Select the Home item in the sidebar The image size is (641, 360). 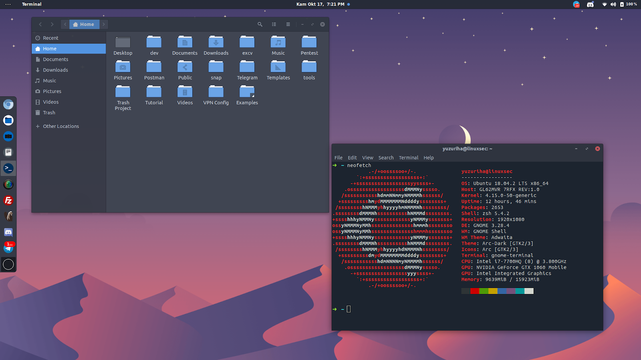click(49, 48)
